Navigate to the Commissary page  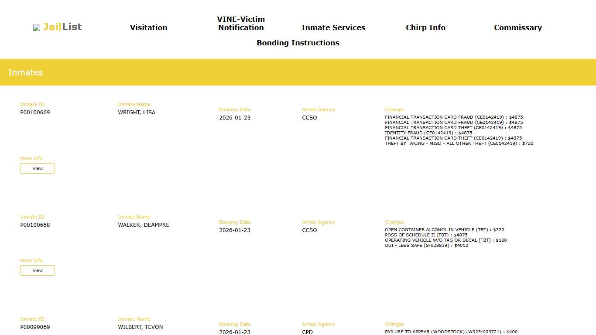click(x=517, y=27)
